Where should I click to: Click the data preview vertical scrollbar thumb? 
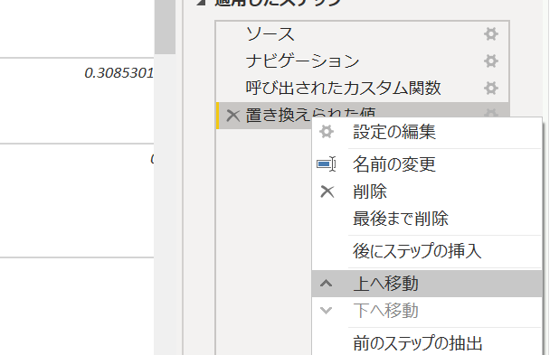pos(165,27)
